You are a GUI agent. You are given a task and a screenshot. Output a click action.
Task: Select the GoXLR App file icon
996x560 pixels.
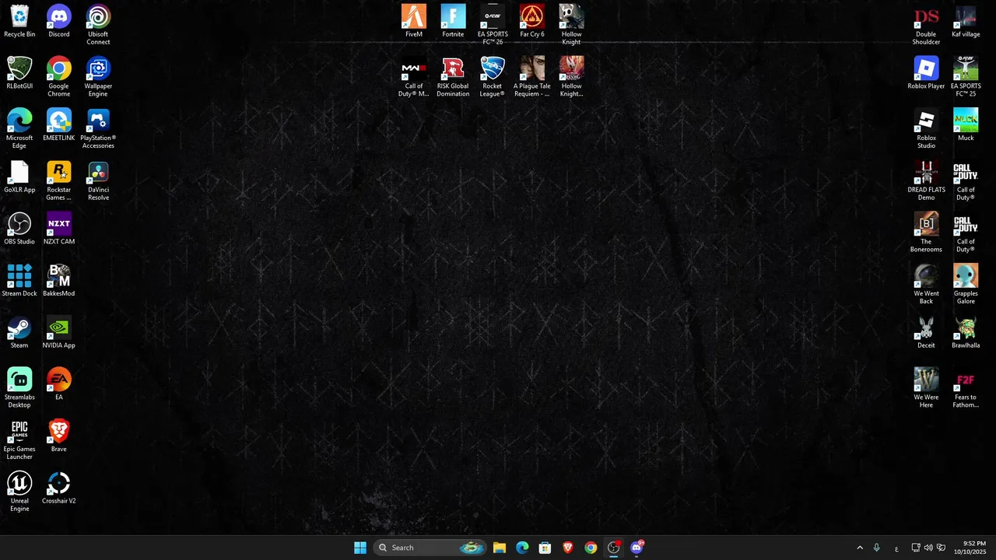19,177
